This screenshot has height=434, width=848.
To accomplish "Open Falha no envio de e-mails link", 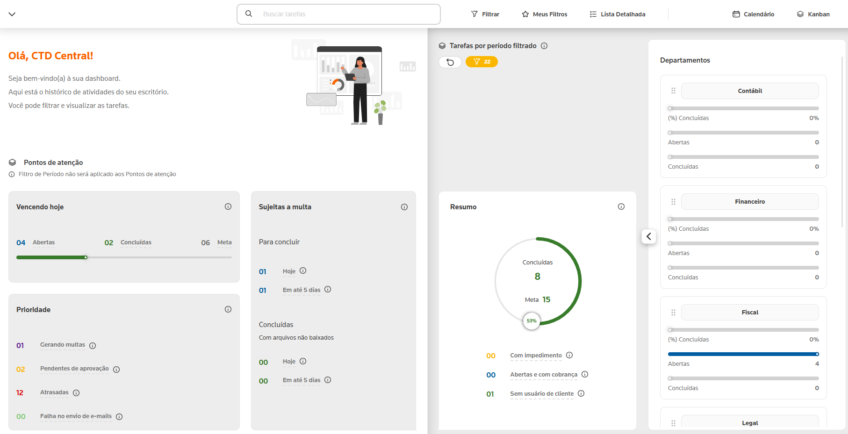I will (x=76, y=416).
